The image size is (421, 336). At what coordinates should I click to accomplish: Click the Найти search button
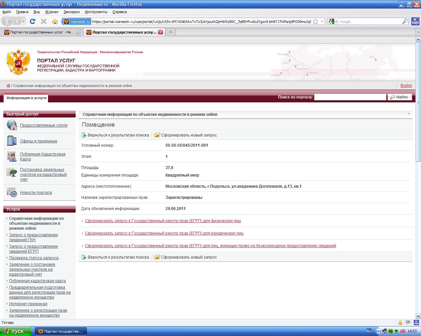(400, 97)
